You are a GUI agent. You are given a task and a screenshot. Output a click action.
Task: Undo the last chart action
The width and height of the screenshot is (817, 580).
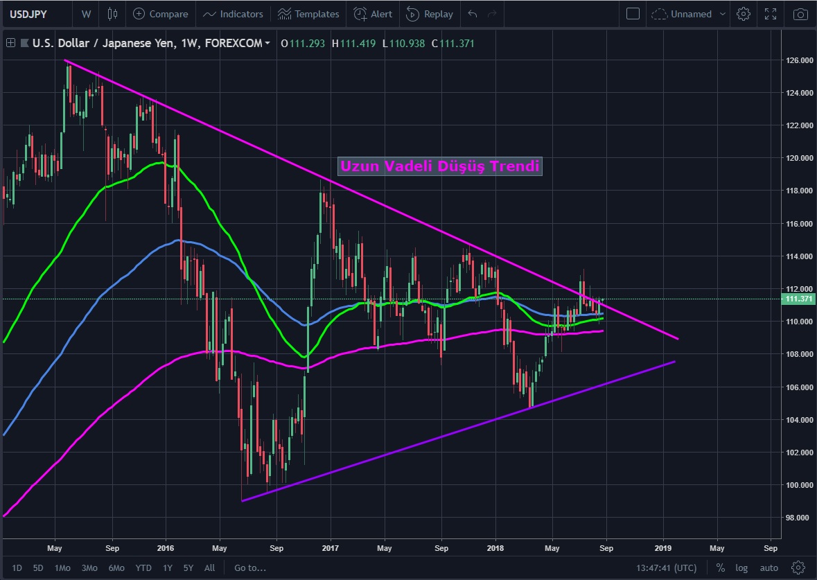(473, 14)
